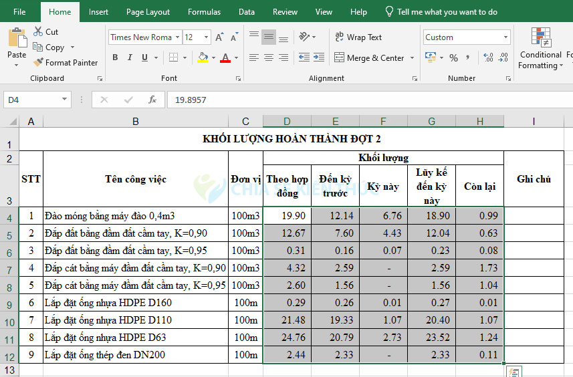The width and height of the screenshot is (573, 377).
Task: Expand the Copy options arrow
Action: (72, 47)
